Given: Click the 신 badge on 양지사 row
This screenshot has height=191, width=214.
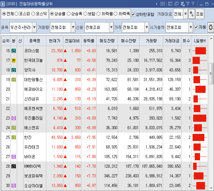Looking at the screenshot, I should tap(14, 70).
